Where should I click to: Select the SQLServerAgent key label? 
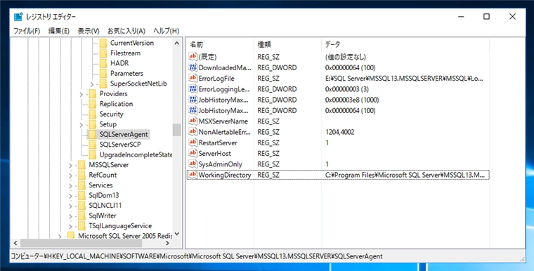[124, 135]
